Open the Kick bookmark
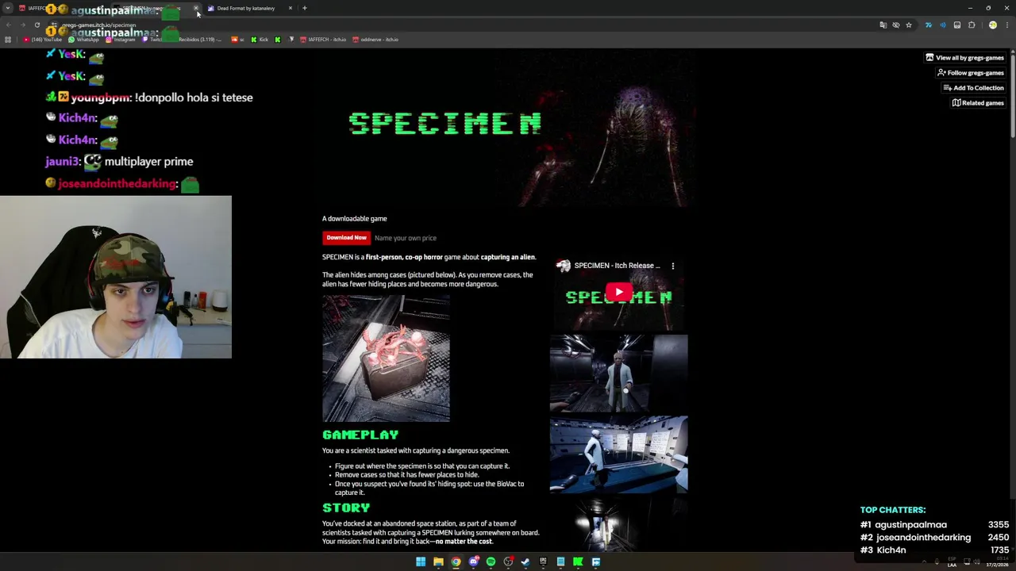Screen dimensions: 1016x571 260,40
